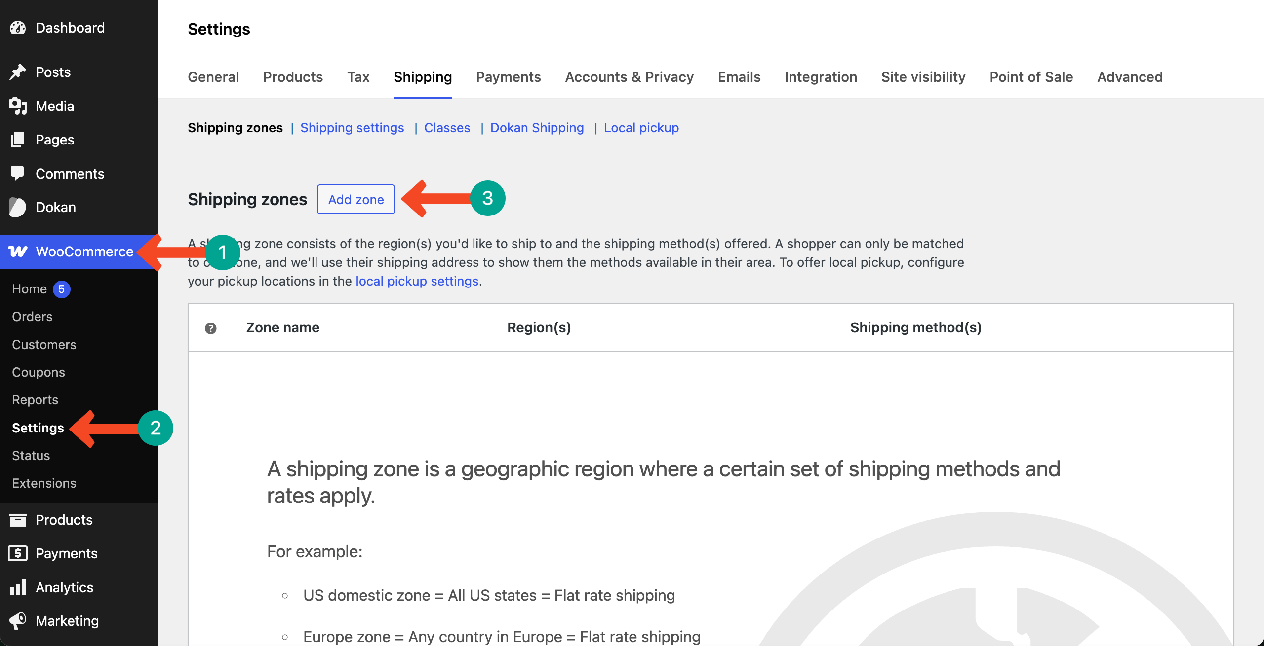The image size is (1264, 646).
Task: Open the Emails tab
Action: pyautogui.click(x=739, y=77)
